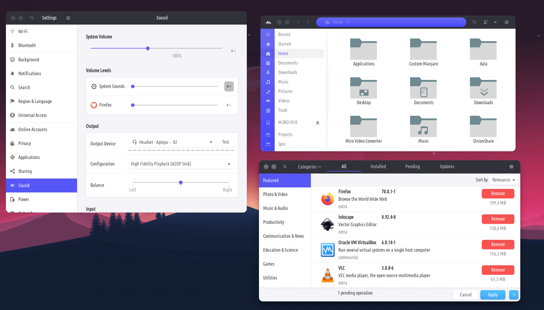Click search icon in file manager toolbar

coord(474,22)
